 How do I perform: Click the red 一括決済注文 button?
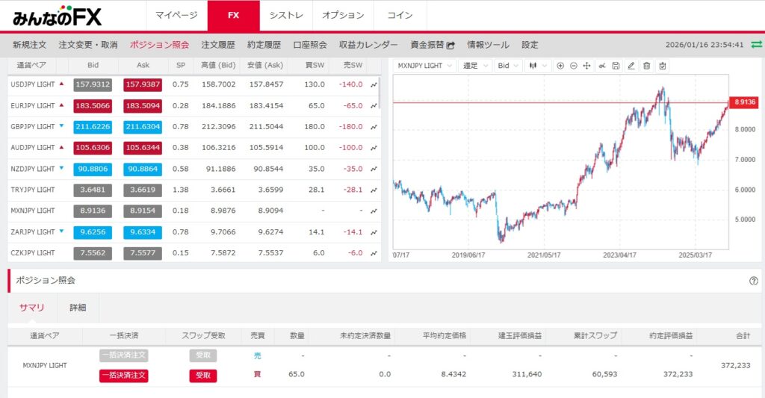coord(123,376)
